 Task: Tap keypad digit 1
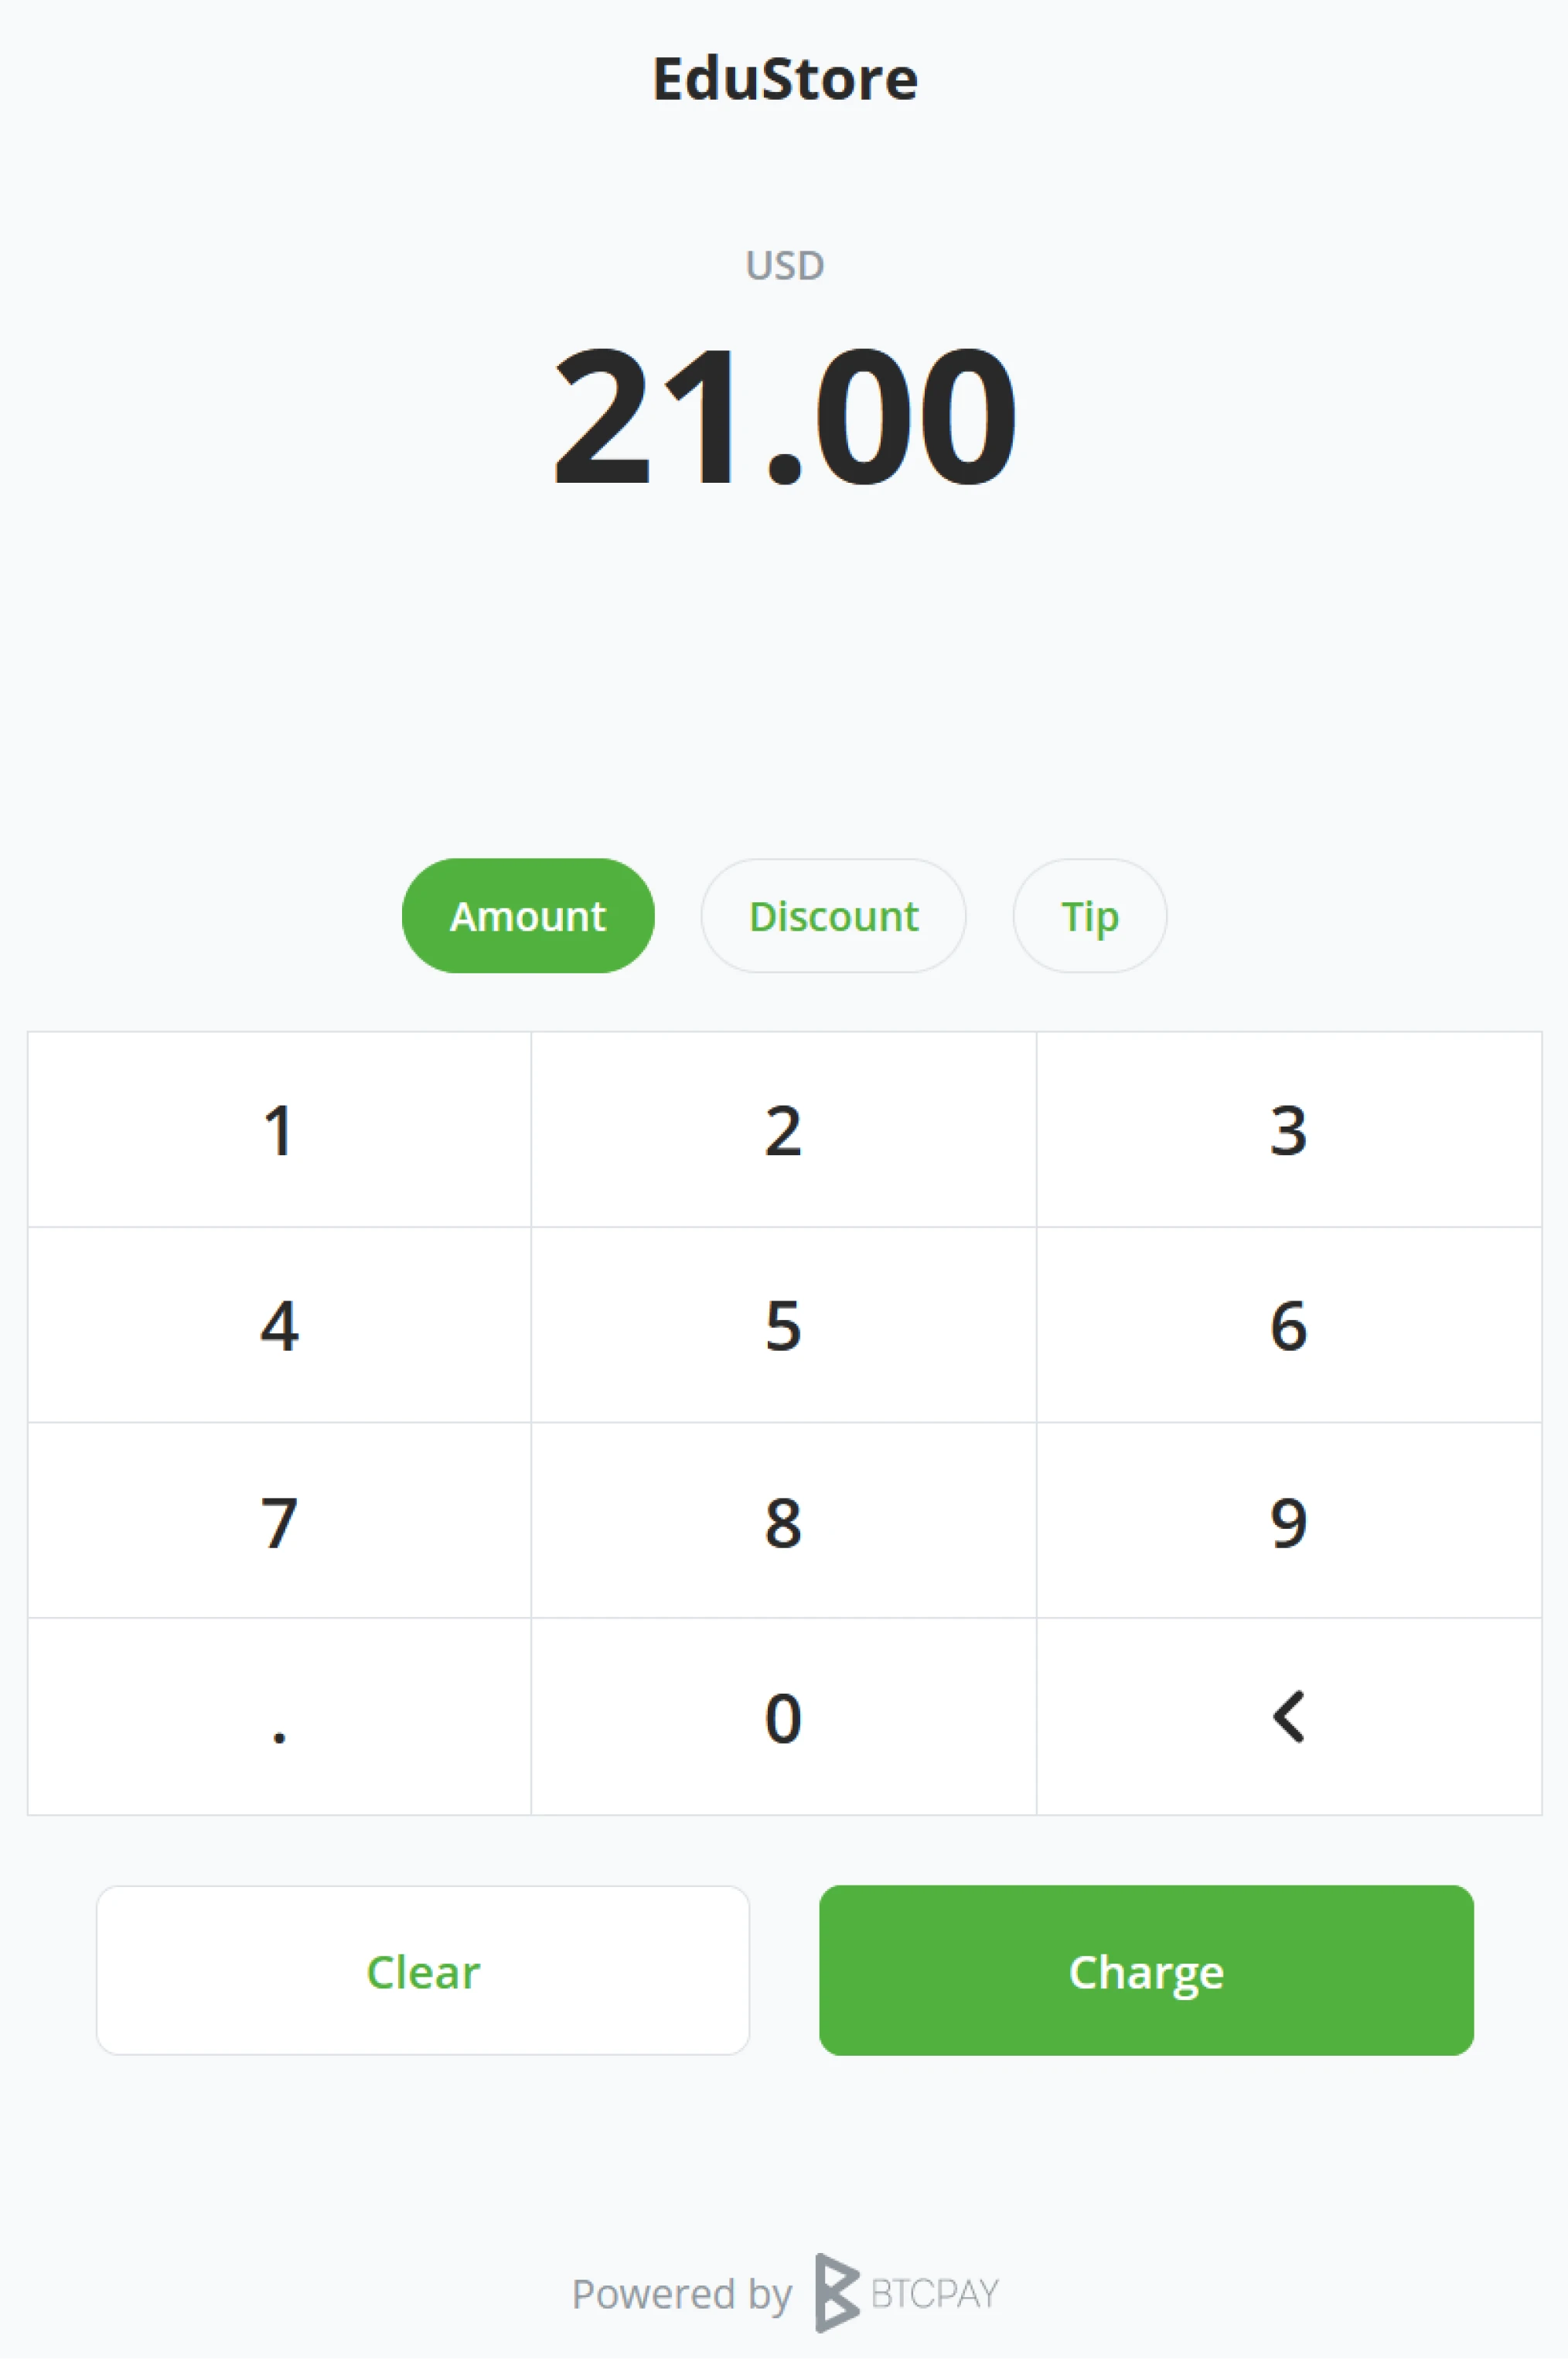click(x=279, y=1130)
